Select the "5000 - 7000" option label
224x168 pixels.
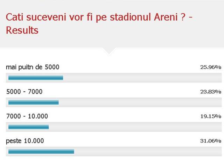24,92
